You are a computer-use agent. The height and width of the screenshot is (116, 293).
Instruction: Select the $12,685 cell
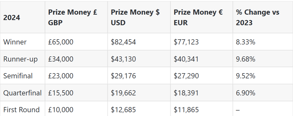tap(123, 110)
